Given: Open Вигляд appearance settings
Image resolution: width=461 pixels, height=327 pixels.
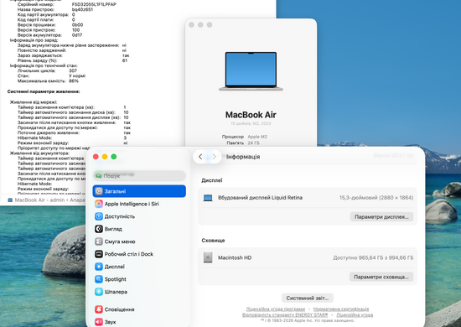Looking at the screenshot, I should point(139,229).
